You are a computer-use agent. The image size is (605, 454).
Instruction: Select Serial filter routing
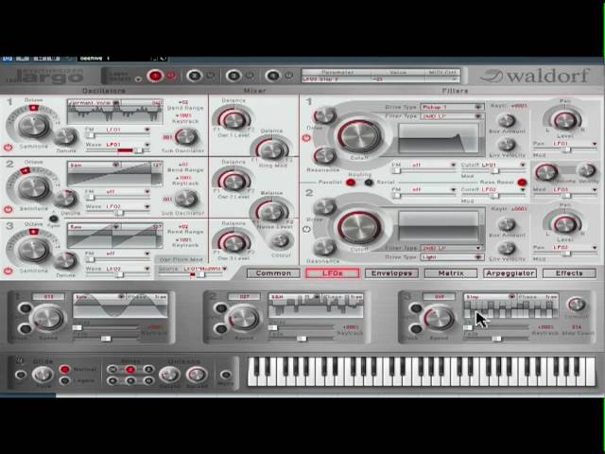(369, 183)
